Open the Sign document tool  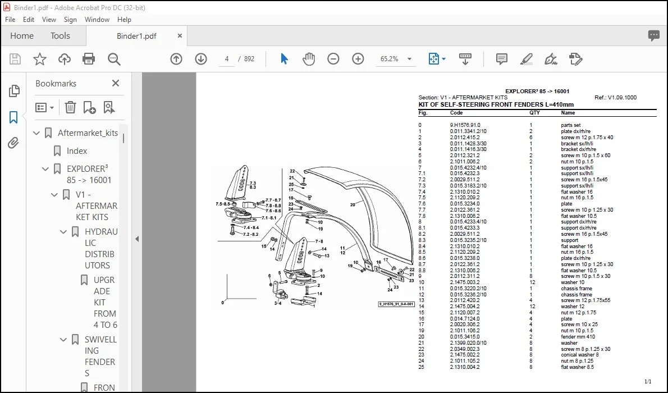click(x=551, y=59)
